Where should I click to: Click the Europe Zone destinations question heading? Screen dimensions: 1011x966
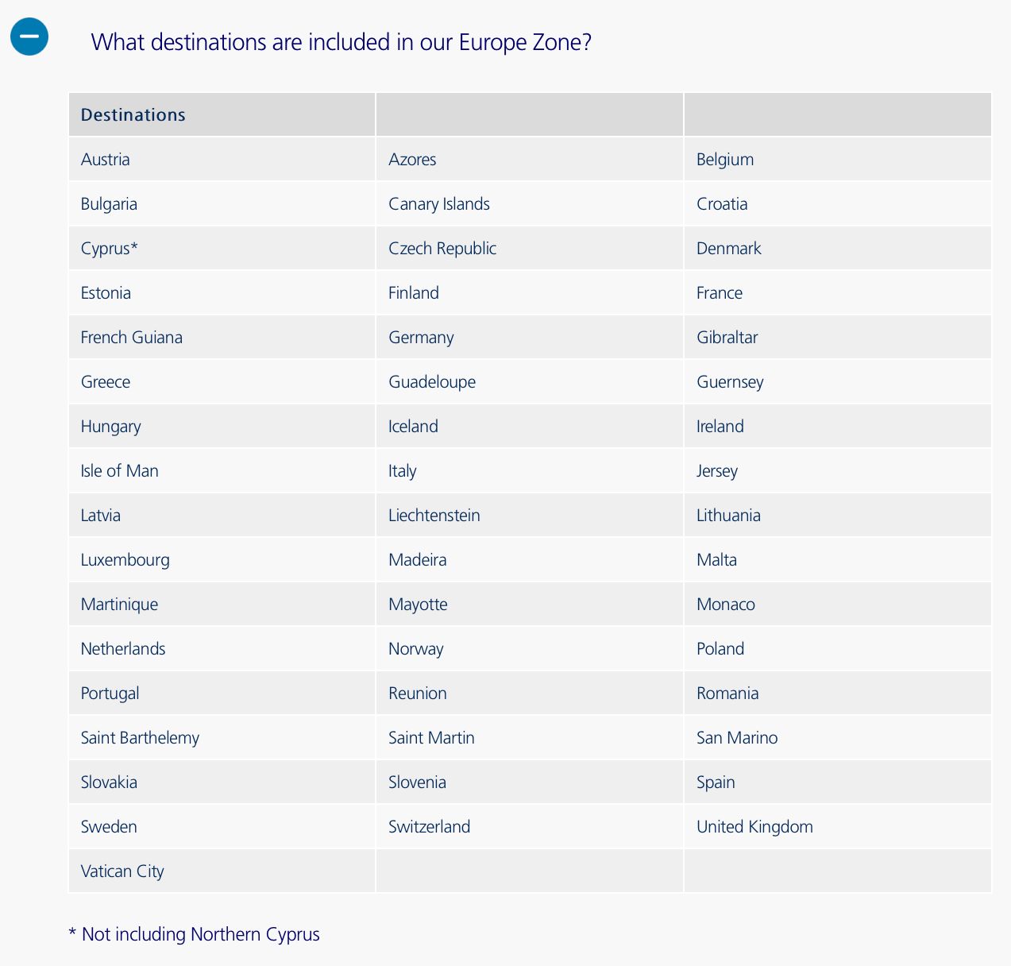pos(342,41)
